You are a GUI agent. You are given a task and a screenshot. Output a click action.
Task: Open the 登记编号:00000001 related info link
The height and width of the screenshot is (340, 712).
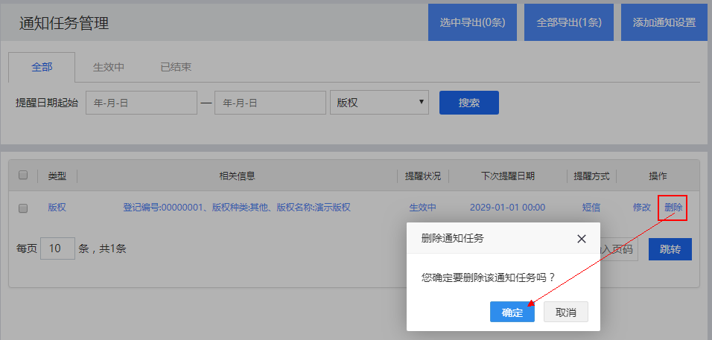pos(236,208)
